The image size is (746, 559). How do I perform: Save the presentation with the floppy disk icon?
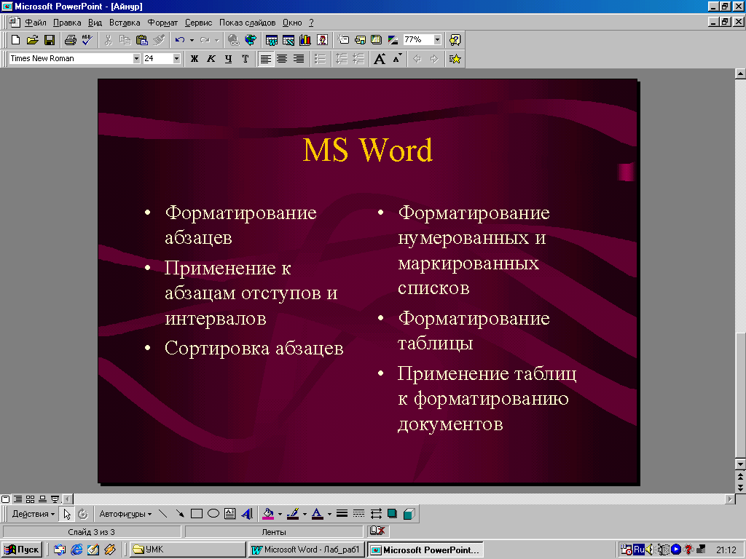[50, 40]
